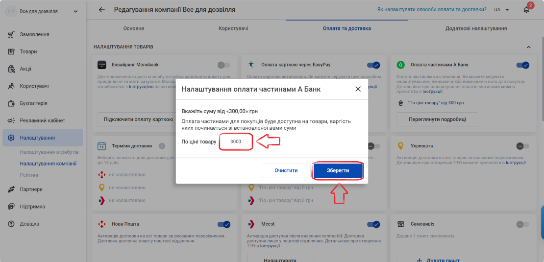Expand the Все для дозвілля company dropdown
The height and width of the screenshot is (262, 544).
(76, 11)
